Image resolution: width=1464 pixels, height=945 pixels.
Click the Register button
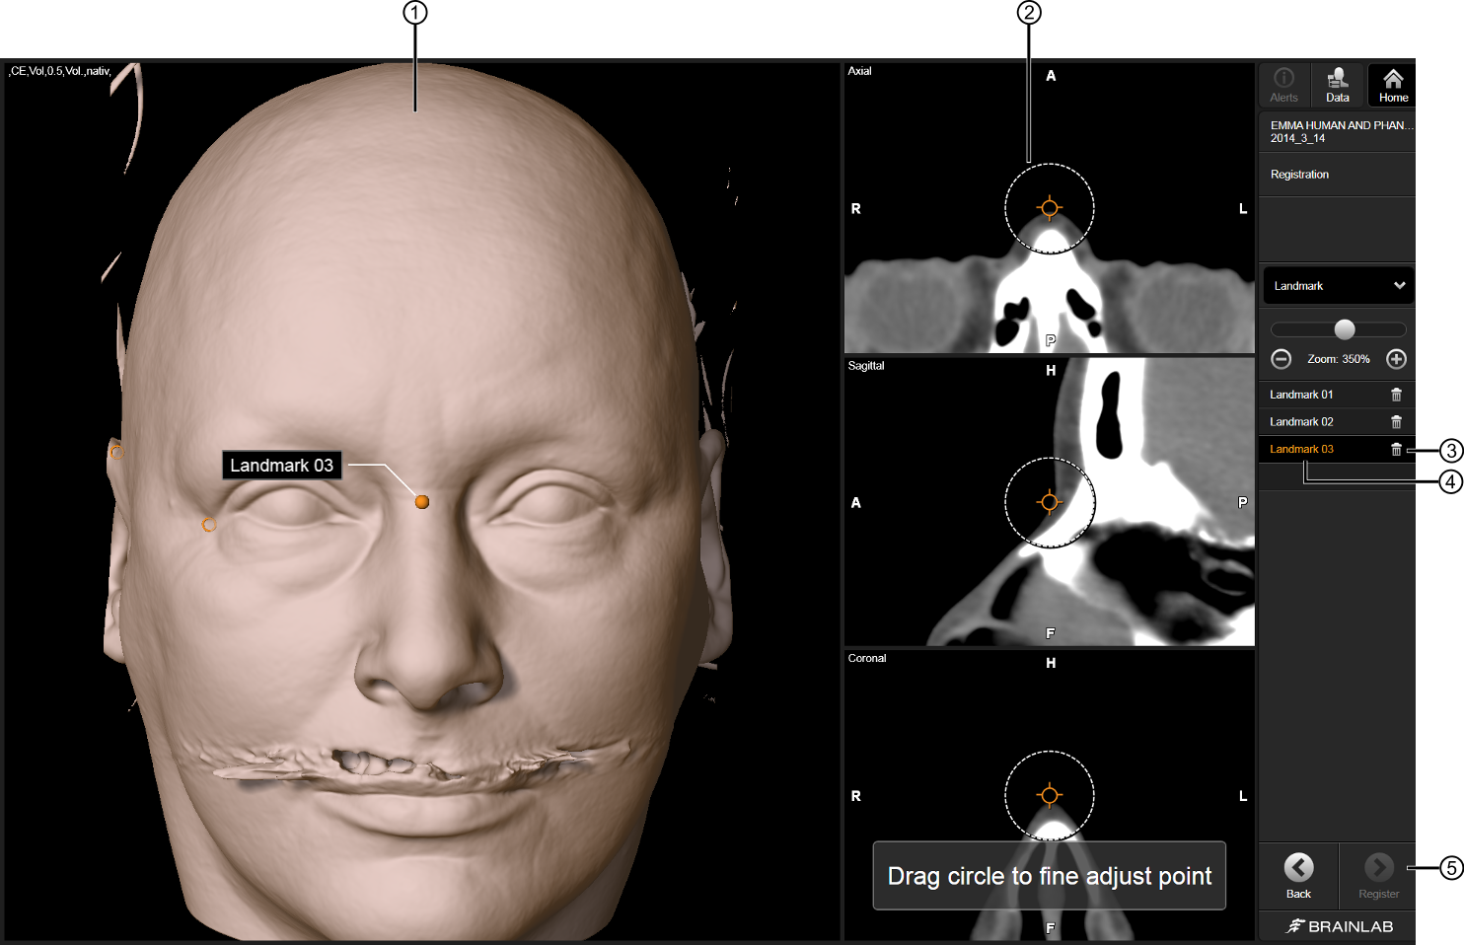point(1378,876)
